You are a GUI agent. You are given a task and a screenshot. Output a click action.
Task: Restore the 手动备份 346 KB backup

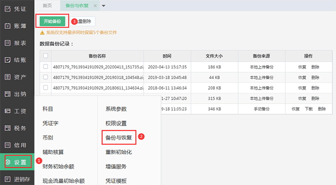pyautogui.click(x=296, y=109)
